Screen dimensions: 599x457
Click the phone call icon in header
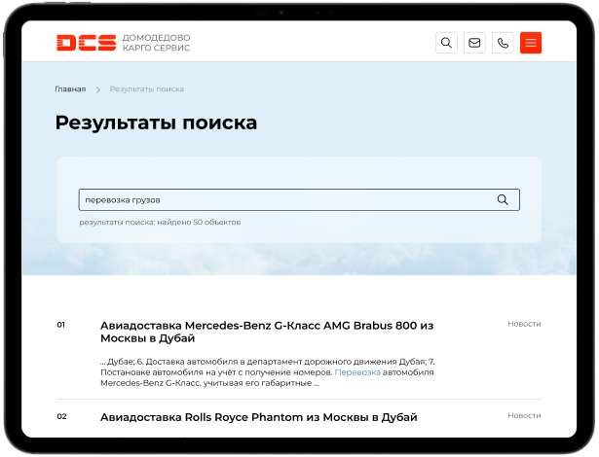[503, 43]
